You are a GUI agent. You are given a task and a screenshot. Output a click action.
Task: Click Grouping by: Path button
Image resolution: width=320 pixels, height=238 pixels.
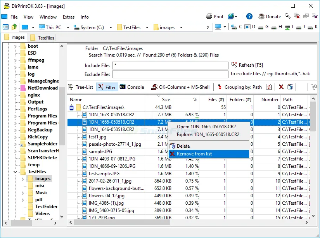240,87
